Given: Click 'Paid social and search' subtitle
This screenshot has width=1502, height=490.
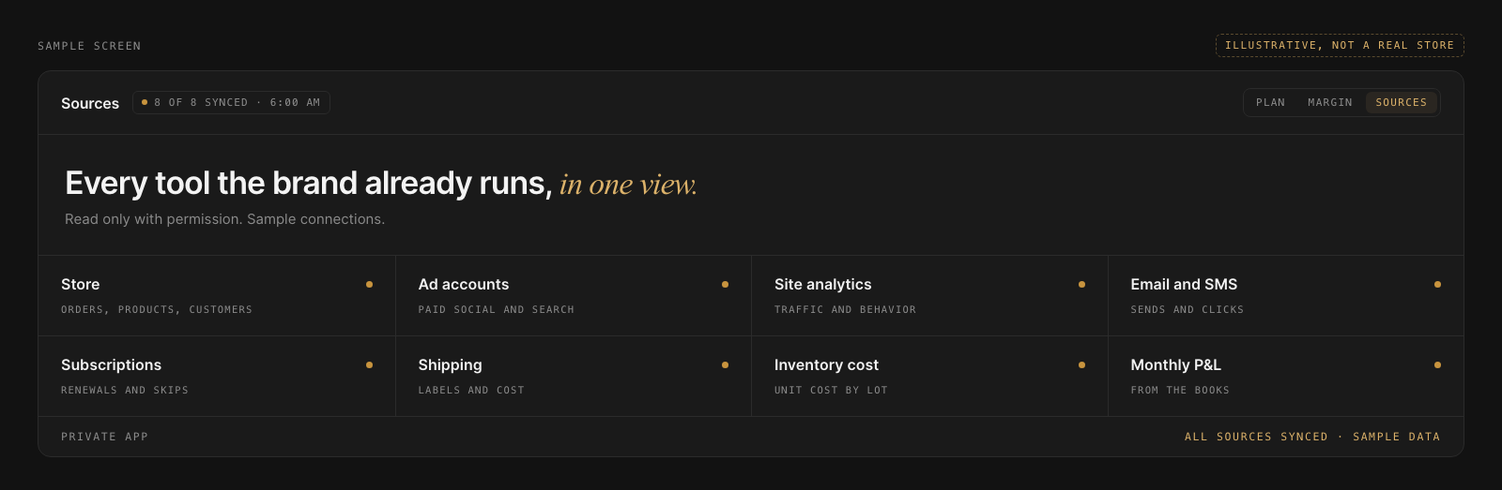Looking at the screenshot, I should coord(497,309).
